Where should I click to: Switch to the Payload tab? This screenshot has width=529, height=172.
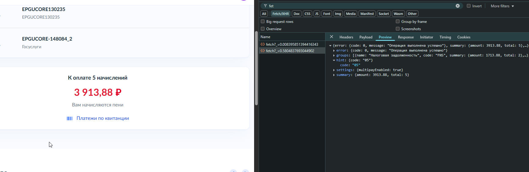366,37
